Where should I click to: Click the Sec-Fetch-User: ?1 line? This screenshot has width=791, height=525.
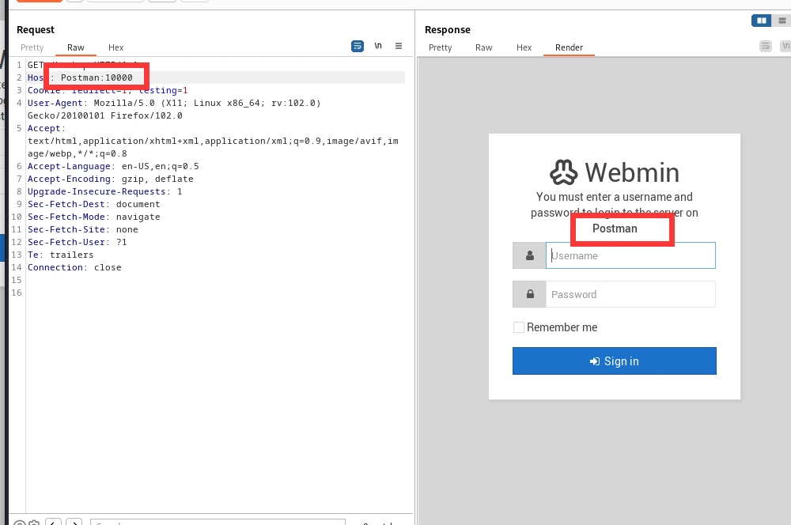coord(78,242)
